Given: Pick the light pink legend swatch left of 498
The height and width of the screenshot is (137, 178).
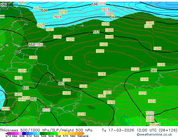Looking at the screenshot, I should (x=20, y=133).
